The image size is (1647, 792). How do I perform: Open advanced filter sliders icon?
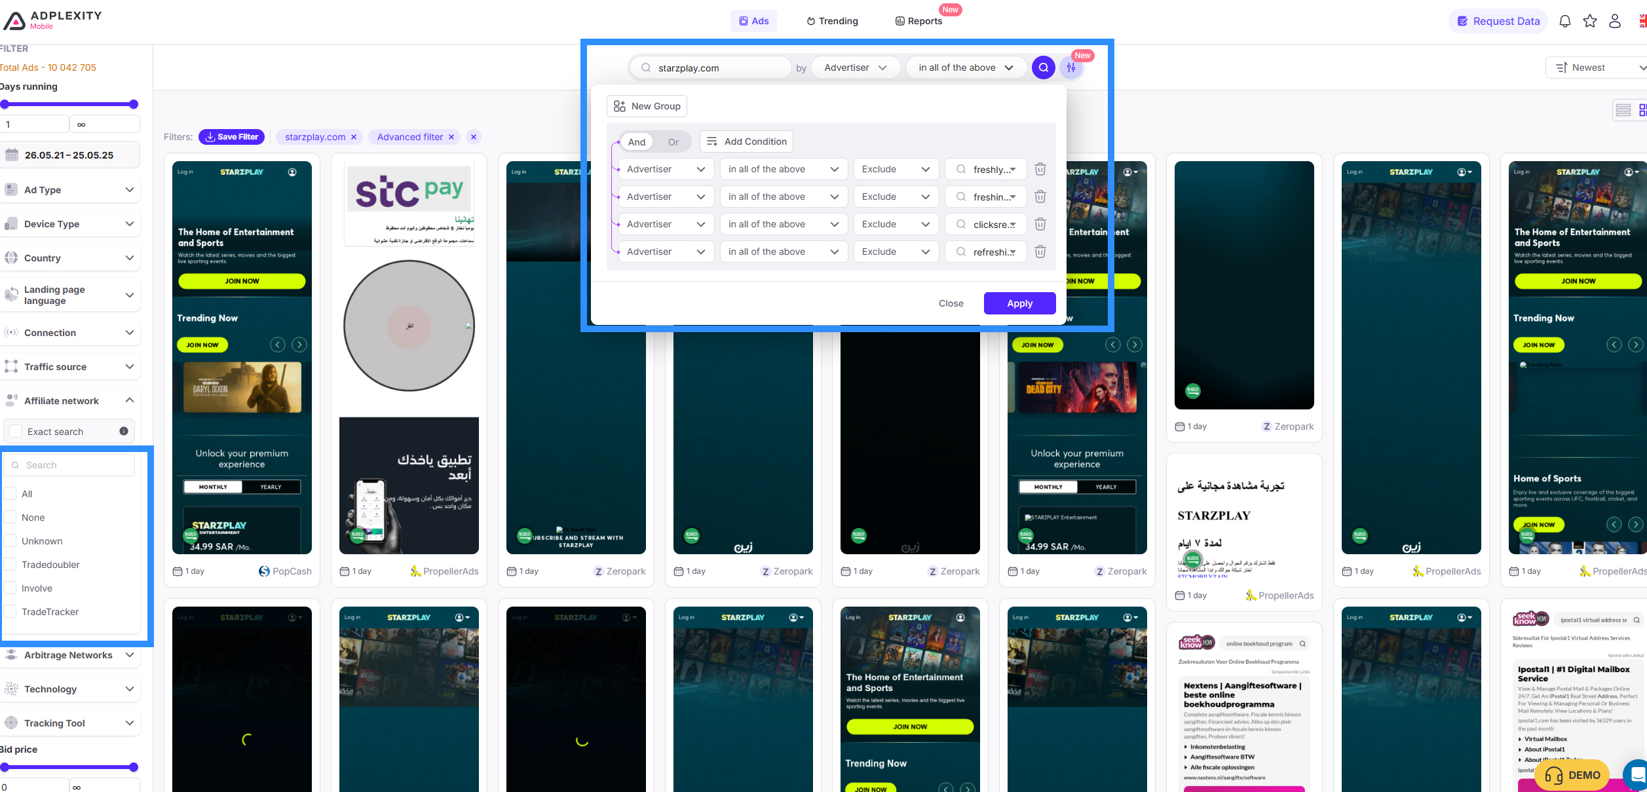[x=1071, y=67]
